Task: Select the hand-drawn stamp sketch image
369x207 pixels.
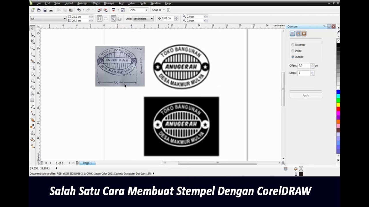Action: pos(120,66)
